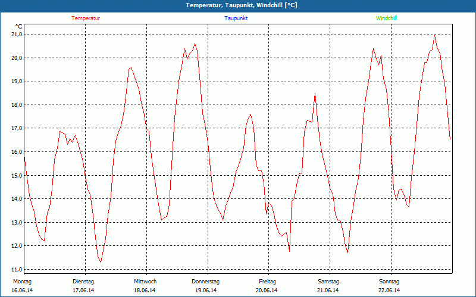
Task: Click the green Windchill legend label
Action: tap(386, 18)
